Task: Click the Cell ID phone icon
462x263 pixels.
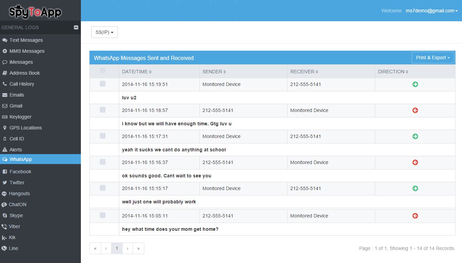Action: (x=5, y=139)
